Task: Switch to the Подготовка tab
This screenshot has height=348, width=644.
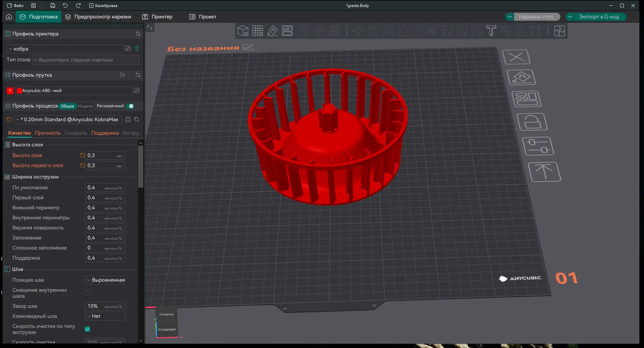Action: 39,16
